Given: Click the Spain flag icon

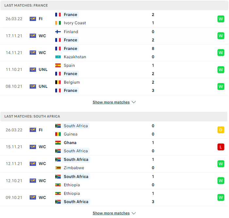Looking at the screenshot, I should coord(58,65).
